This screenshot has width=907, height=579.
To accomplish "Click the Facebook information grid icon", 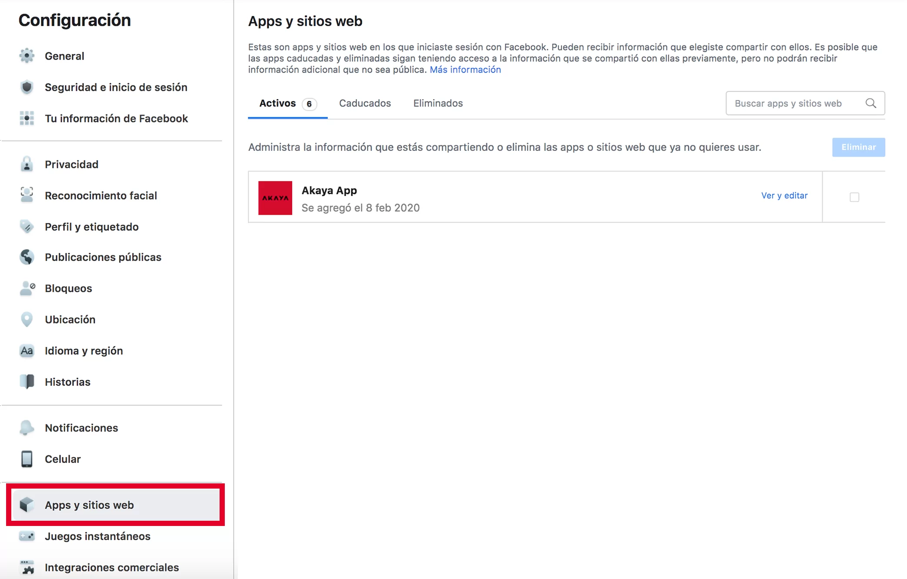I will (27, 118).
